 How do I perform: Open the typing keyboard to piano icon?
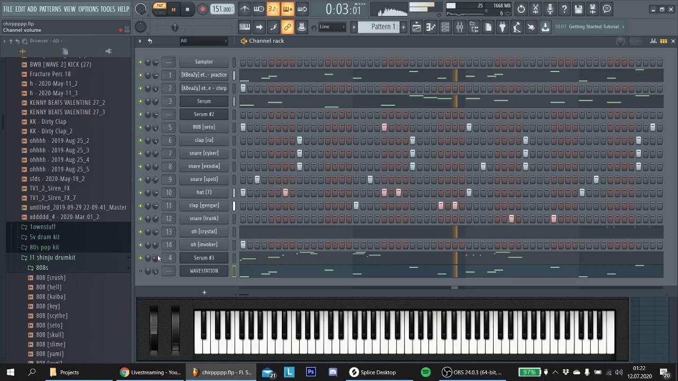(245, 27)
